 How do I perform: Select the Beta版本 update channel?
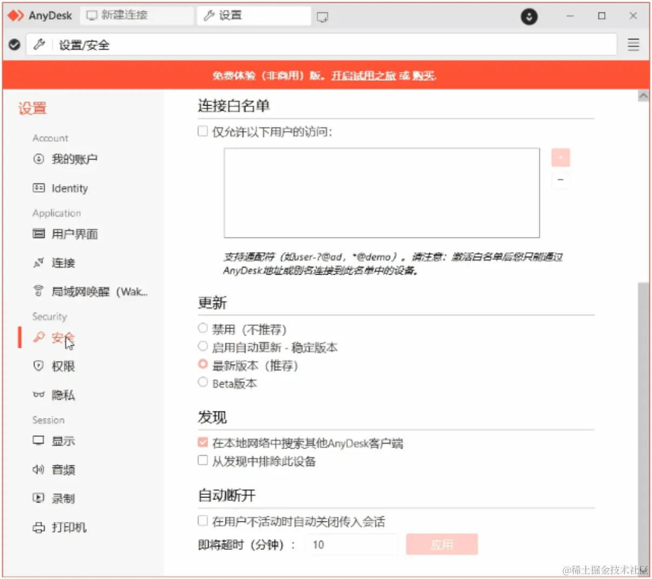(x=203, y=382)
